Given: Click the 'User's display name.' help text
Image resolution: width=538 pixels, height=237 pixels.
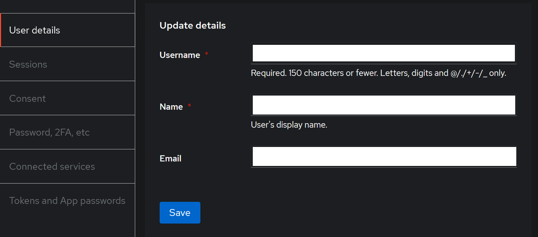Looking at the screenshot, I should point(289,125).
